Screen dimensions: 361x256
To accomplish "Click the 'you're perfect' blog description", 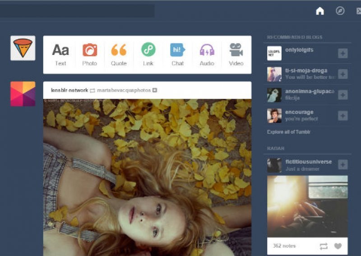I will tap(301, 119).
